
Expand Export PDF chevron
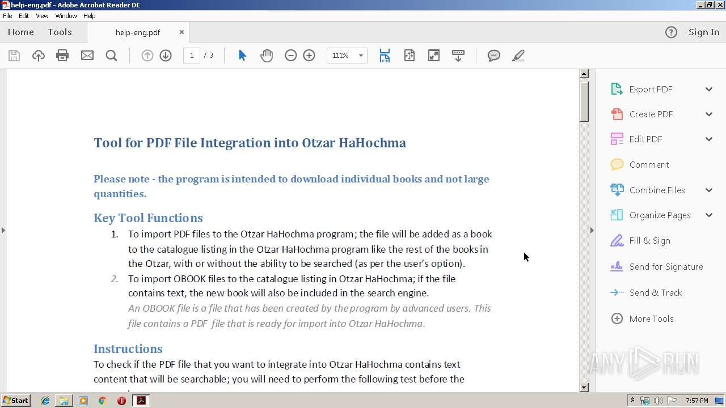click(x=709, y=89)
